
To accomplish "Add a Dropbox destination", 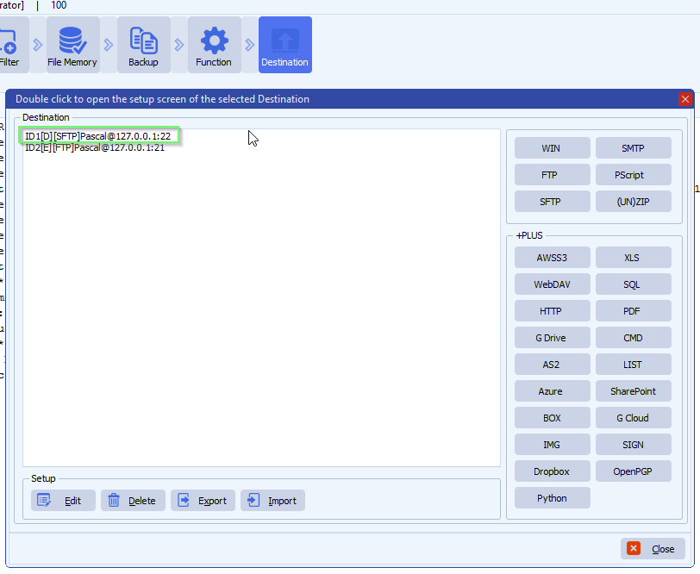I will tap(553, 471).
